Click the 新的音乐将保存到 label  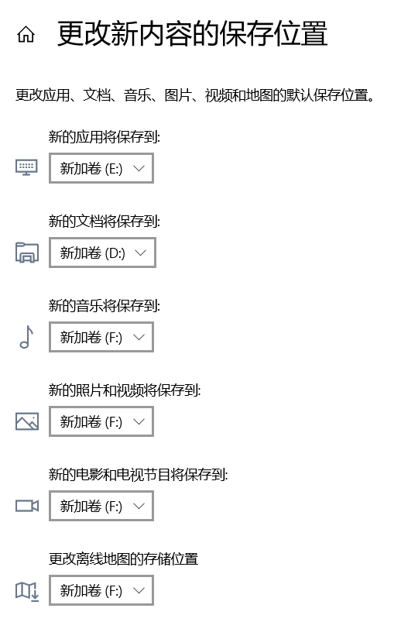coord(105,306)
